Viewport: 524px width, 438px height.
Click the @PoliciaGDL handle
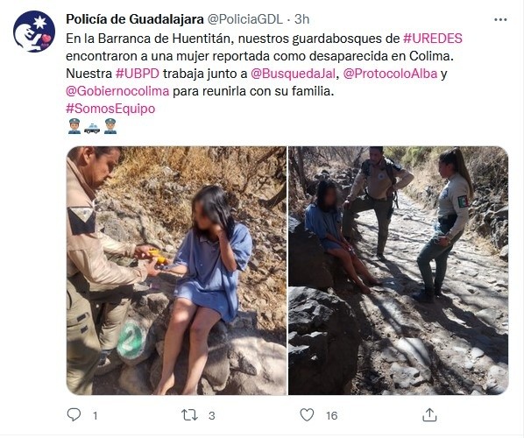coord(245,19)
